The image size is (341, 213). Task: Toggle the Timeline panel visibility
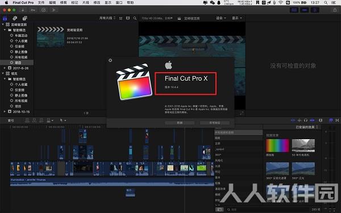point(305,10)
